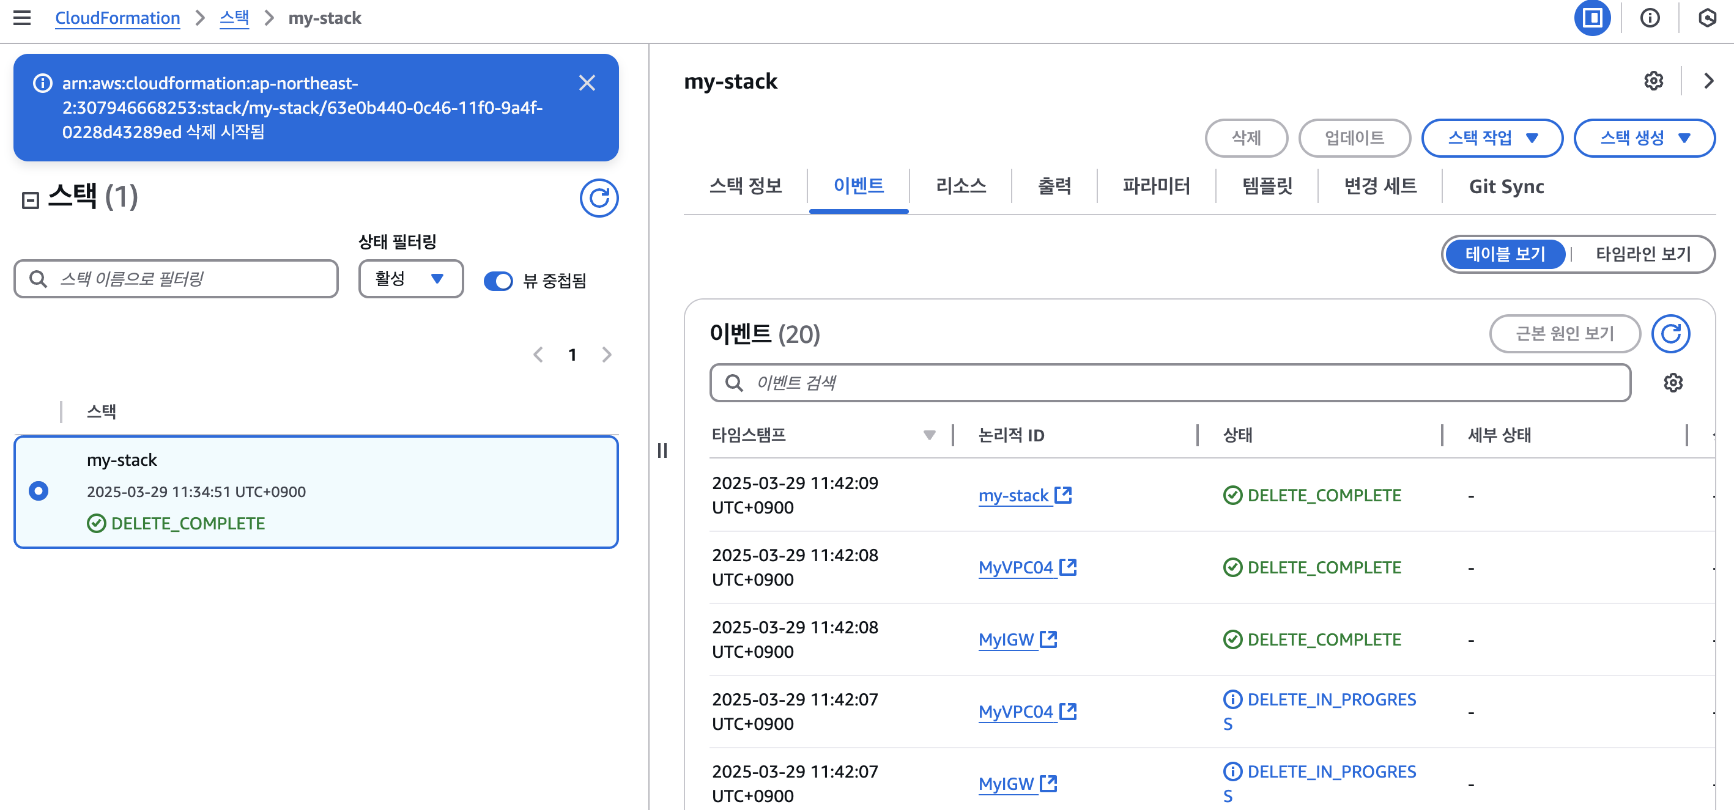
Task: Open the MyVPC04 logical ID link
Action: 1015,567
